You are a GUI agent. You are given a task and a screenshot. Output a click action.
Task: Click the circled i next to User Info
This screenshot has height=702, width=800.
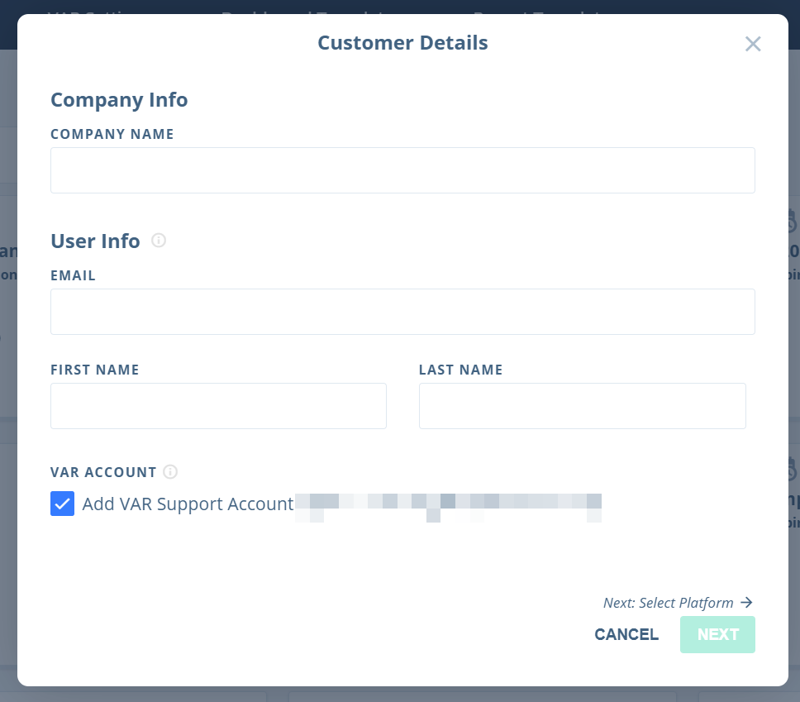point(158,241)
